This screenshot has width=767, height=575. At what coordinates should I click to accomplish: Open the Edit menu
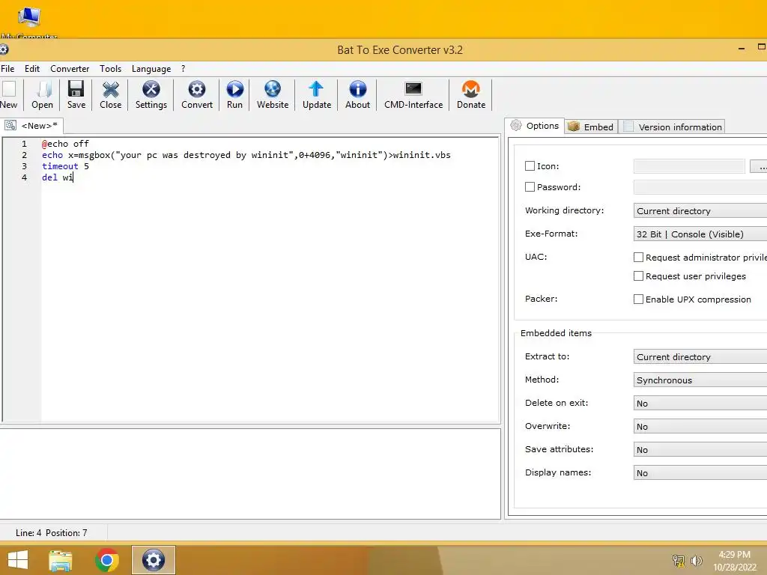pyautogui.click(x=32, y=69)
